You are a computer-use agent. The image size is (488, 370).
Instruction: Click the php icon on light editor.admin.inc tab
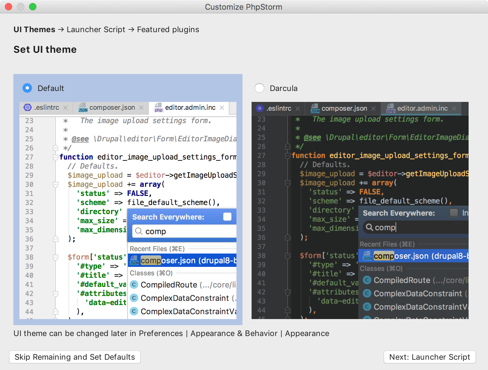(x=159, y=108)
